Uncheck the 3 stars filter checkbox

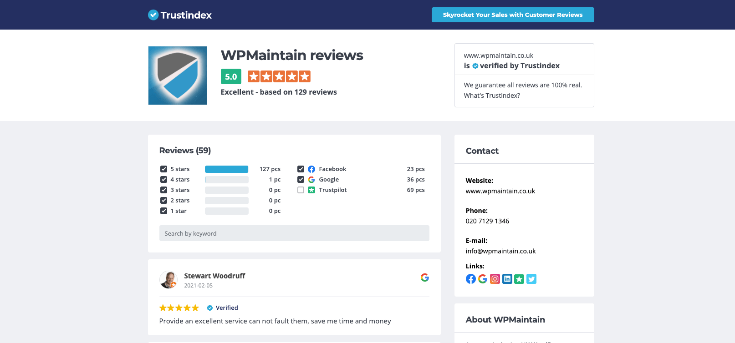click(x=164, y=190)
